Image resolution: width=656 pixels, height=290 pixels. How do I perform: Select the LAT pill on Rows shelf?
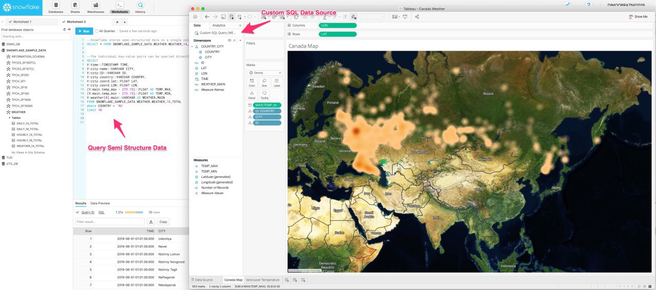tap(337, 34)
